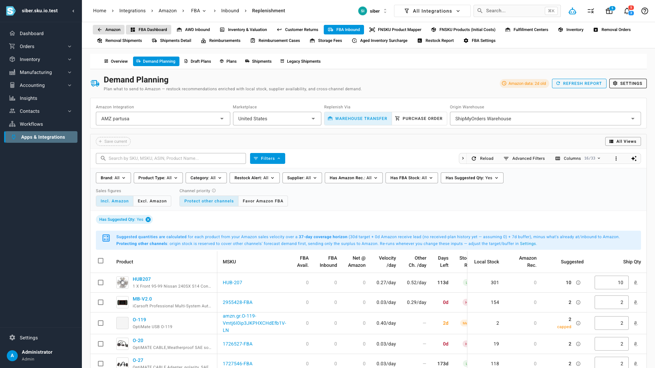Check the O-20 row checkbox

[x=101, y=344]
